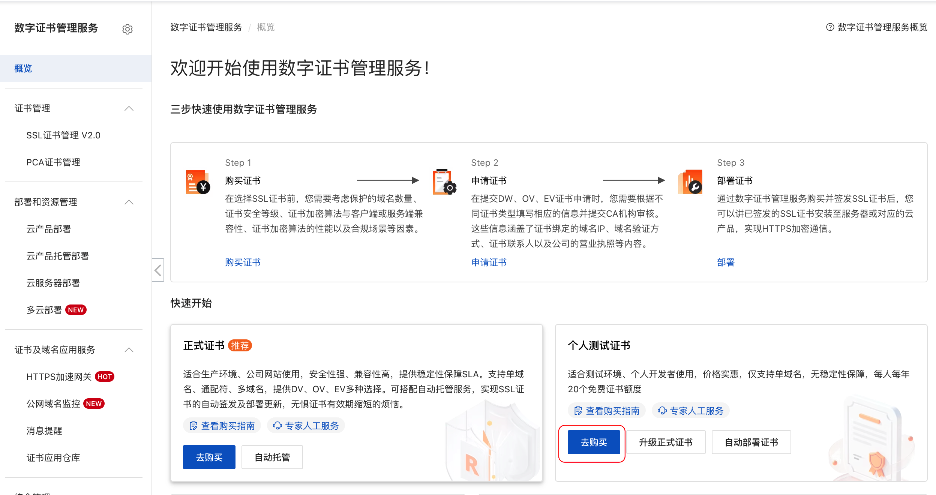Click the 升级正式证书 button
This screenshot has height=495, width=936.
[x=666, y=442]
